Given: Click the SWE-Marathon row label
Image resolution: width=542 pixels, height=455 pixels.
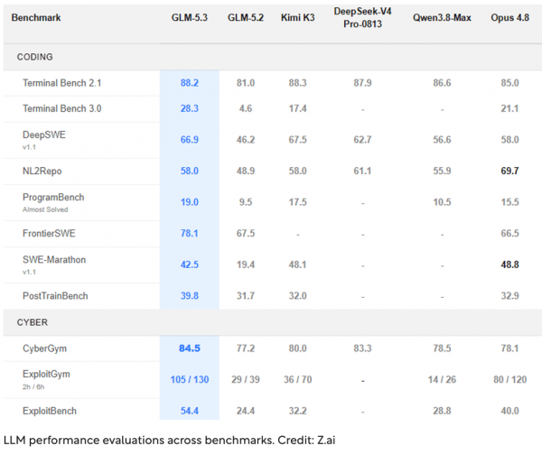Looking at the screenshot, I should pos(54,260).
